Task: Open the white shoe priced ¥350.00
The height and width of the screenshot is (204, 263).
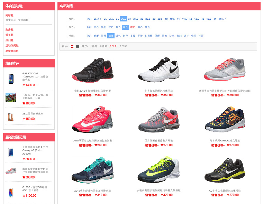Action: click(159, 70)
